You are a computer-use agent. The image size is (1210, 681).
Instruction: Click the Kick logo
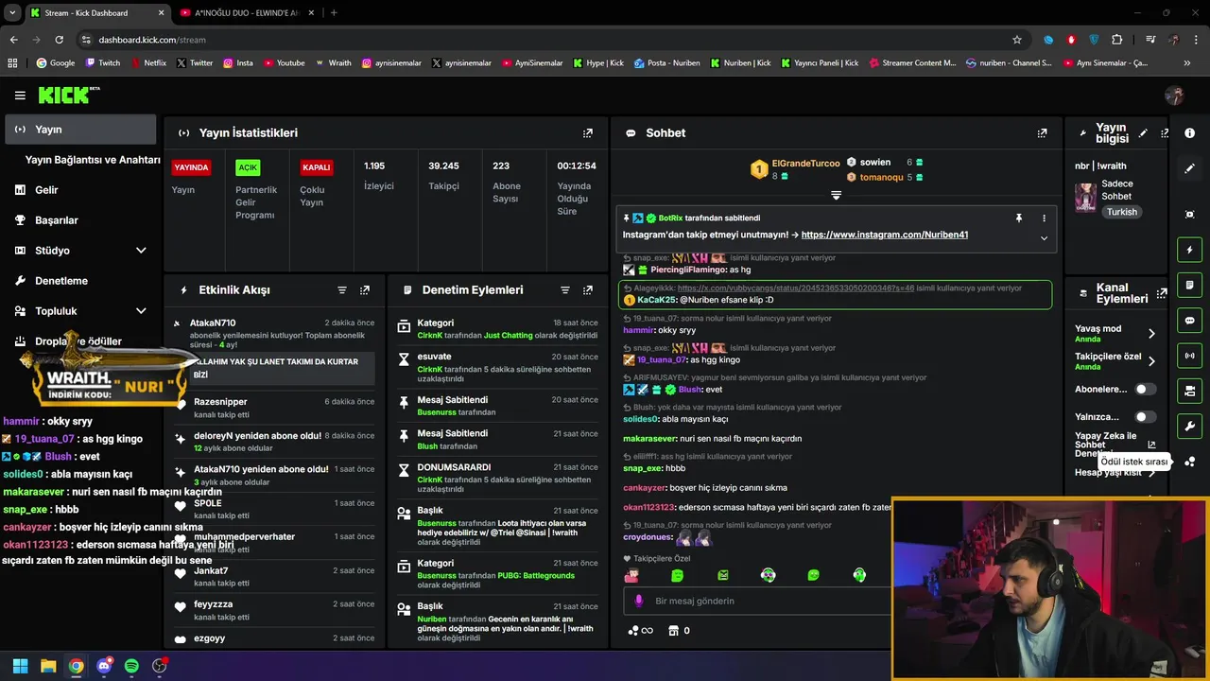coord(68,95)
